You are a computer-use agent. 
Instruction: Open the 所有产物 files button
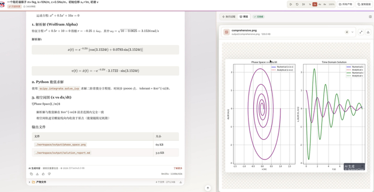pos(345,4)
